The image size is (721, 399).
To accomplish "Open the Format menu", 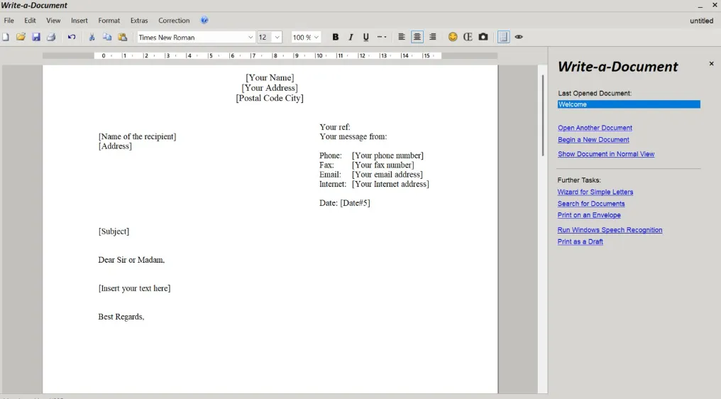I will coord(109,21).
